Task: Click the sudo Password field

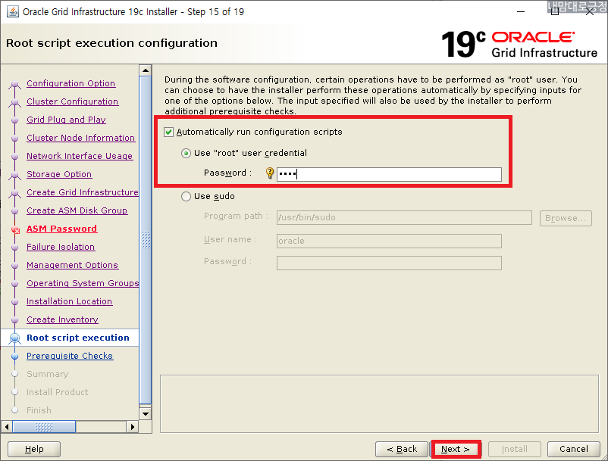Action: tap(389, 263)
